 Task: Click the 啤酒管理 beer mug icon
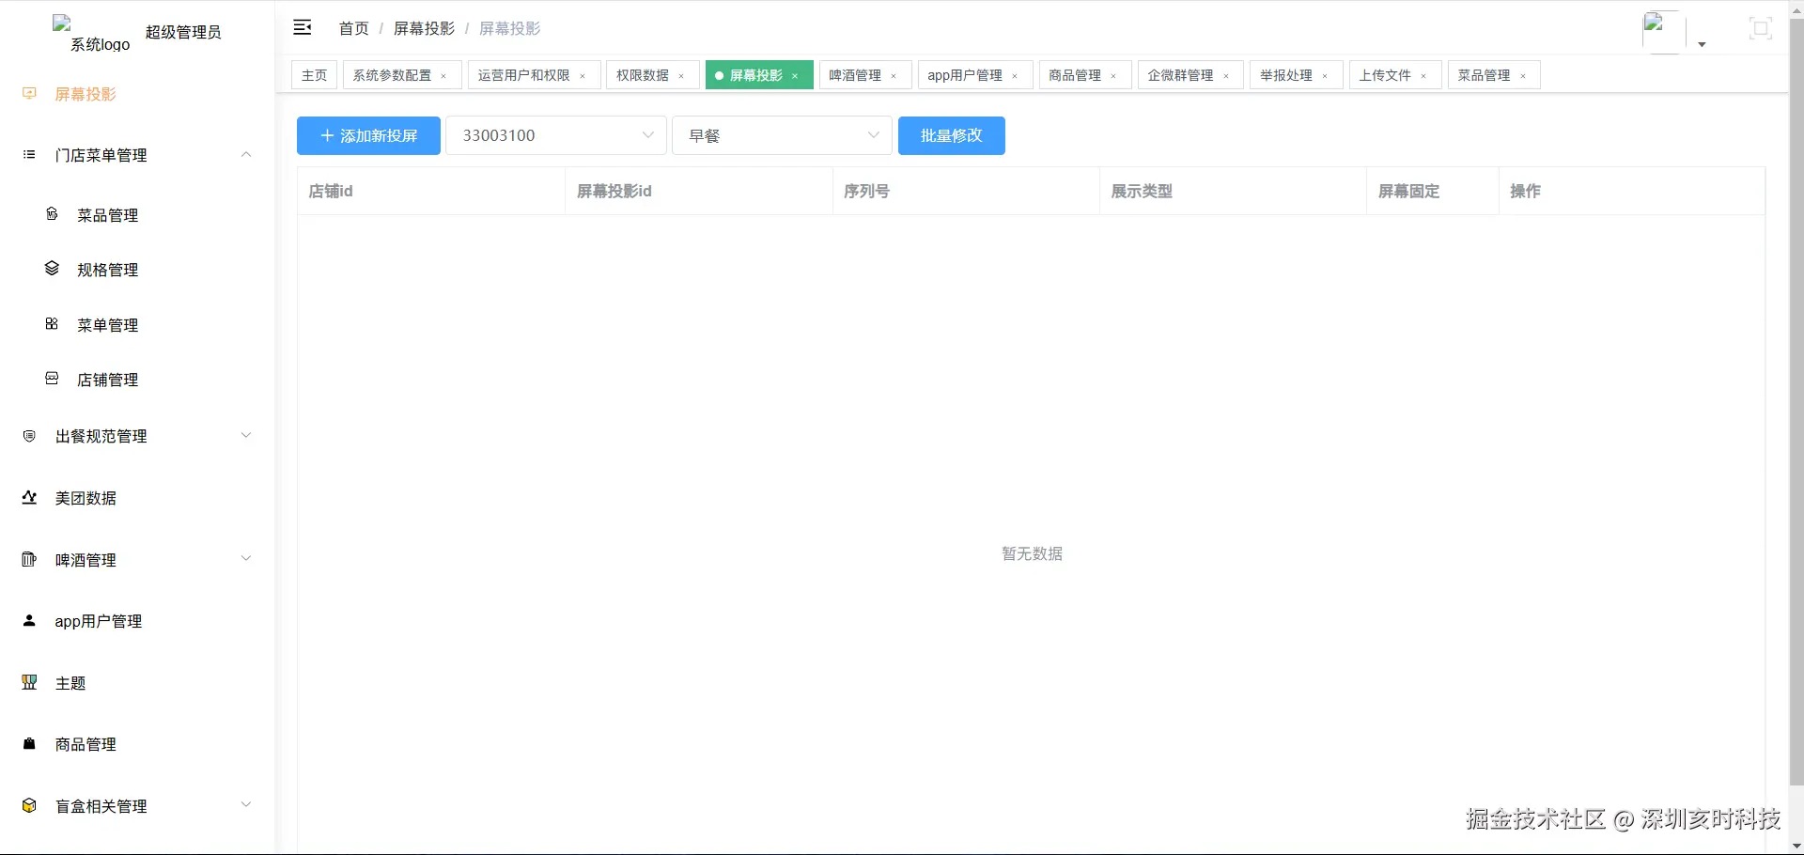click(29, 560)
